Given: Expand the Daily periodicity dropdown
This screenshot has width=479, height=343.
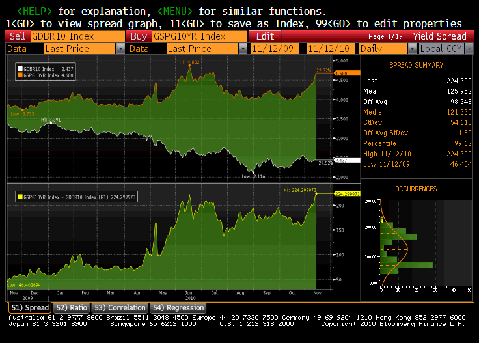Looking at the screenshot, I should [412, 49].
